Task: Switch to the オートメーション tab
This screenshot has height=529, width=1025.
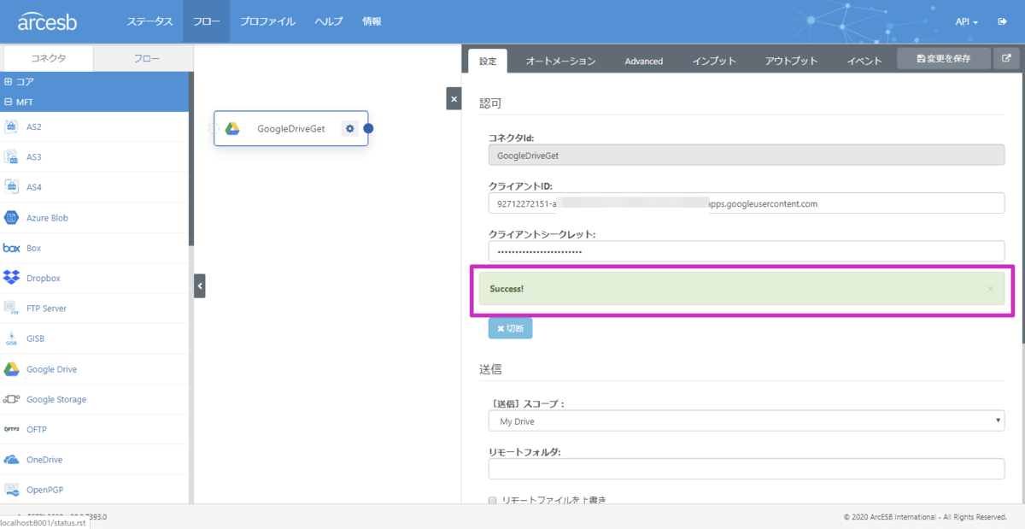Action: pos(560,61)
